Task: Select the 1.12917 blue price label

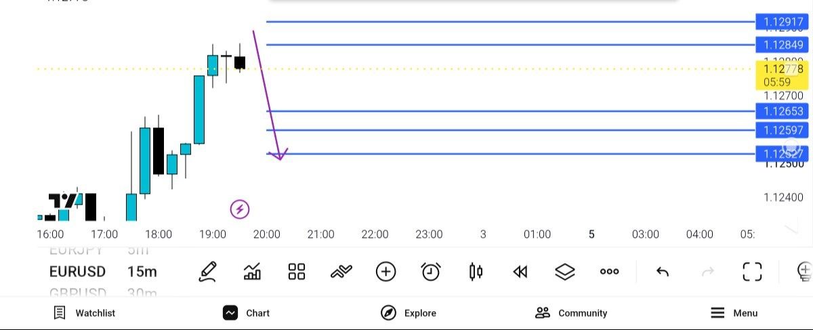Action: click(782, 22)
